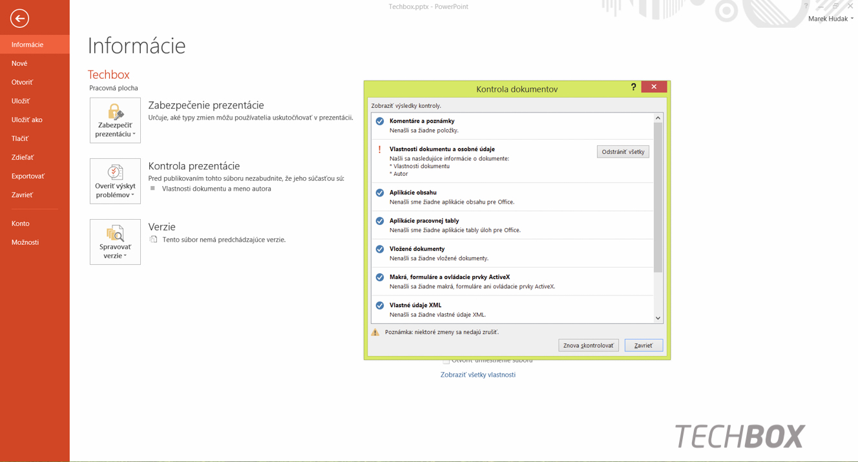Click Odstrániť všetky button
This screenshot has width=858, height=462.
tap(623, 152)
